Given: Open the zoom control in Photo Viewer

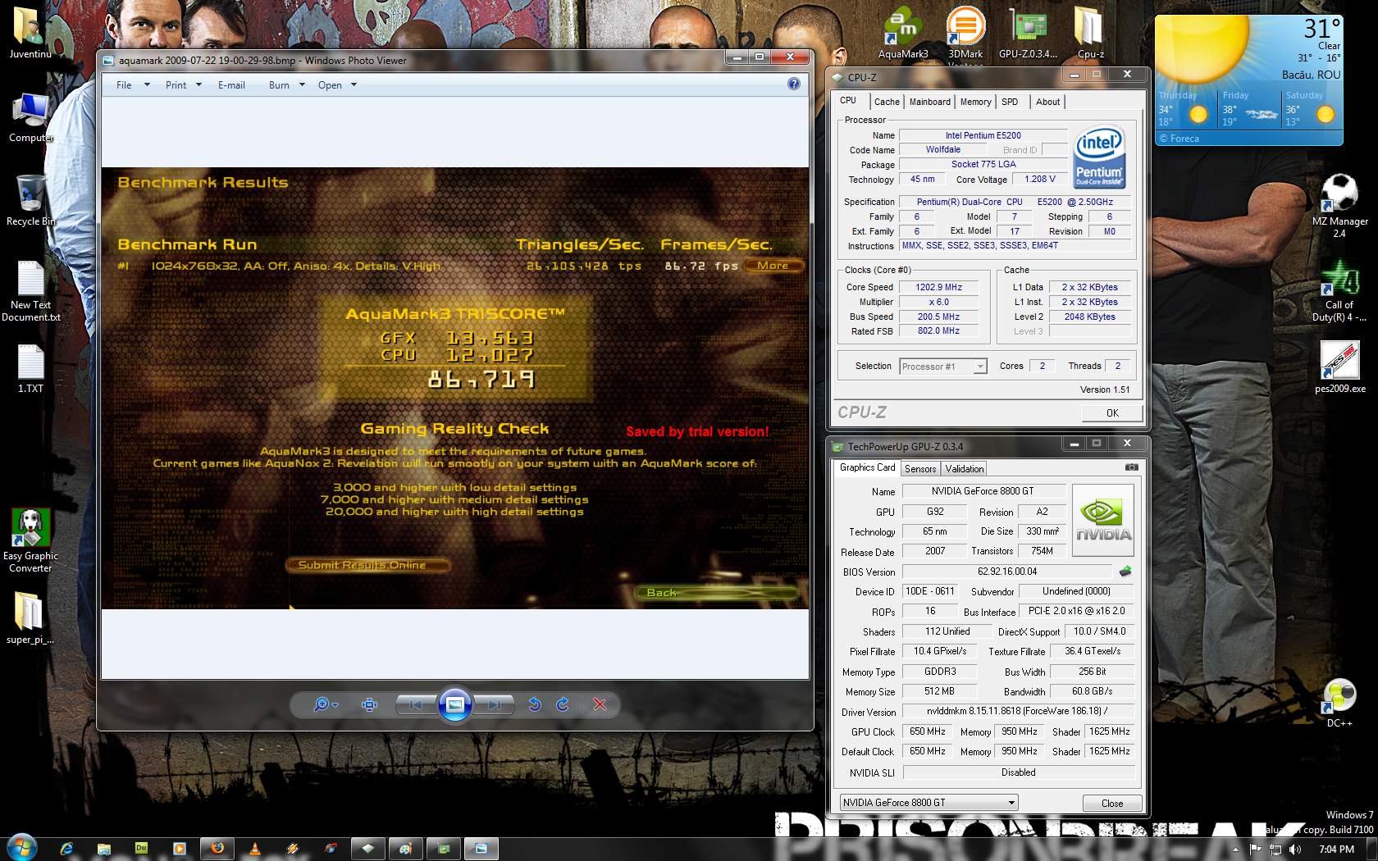Looking at the screenshot, I should click(326, 704).
